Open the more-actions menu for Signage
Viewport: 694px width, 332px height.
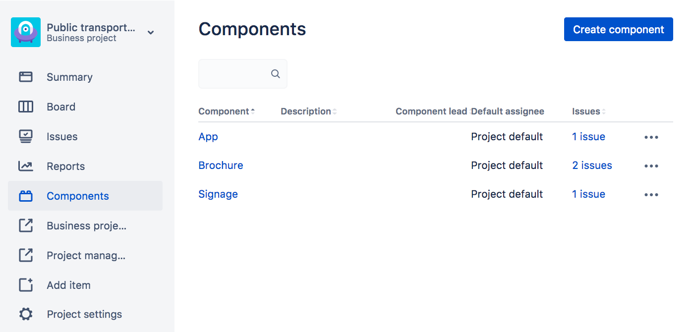[651, 195]
